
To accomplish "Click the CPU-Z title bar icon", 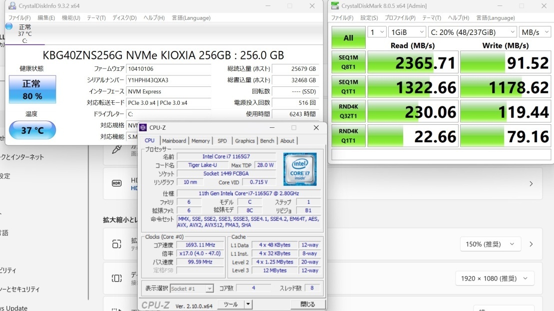I will pos(145,128).
